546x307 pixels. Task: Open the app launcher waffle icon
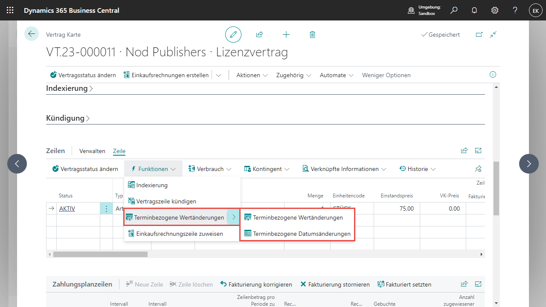point(10,10)
